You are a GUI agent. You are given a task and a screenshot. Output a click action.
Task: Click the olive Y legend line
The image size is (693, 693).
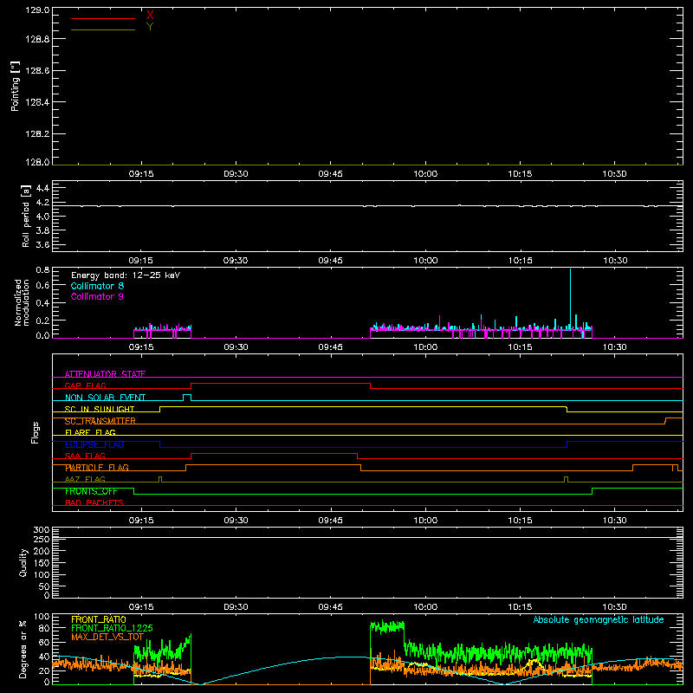click(x=103, y=29)
